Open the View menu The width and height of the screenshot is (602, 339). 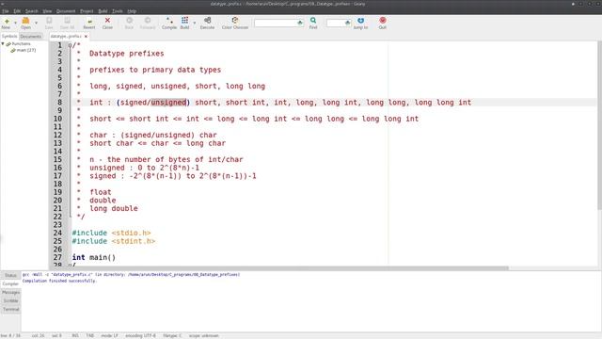(x=47, y=11)
